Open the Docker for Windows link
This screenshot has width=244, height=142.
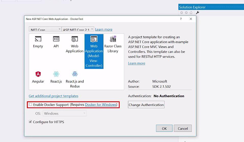coord(101,105)
